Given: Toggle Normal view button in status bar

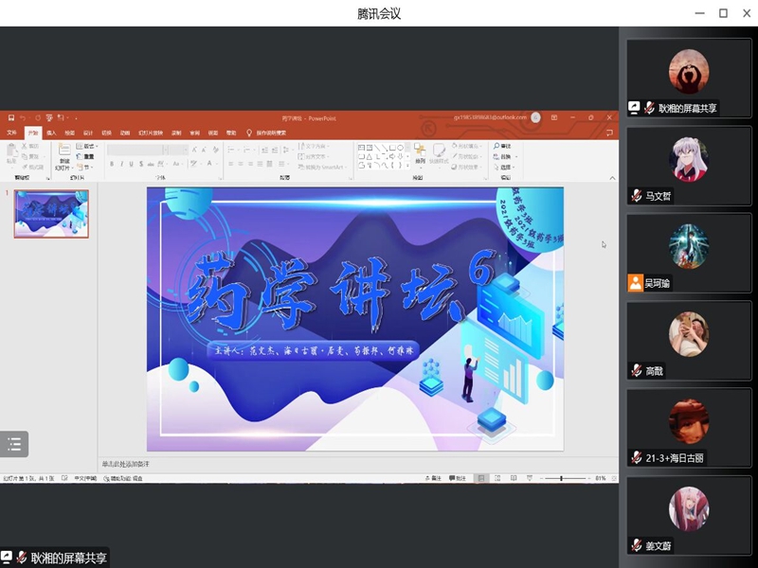Looking at the screenshot, I should [481, 478].
